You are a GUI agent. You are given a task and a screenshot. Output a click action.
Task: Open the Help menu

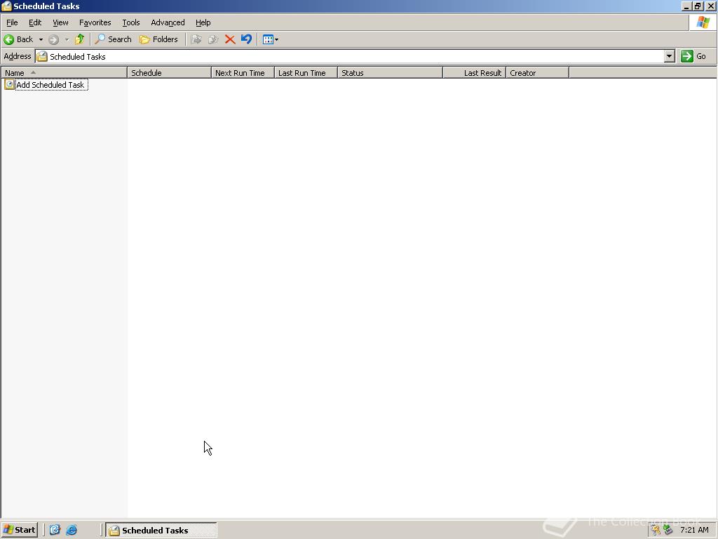click(203, 22)
